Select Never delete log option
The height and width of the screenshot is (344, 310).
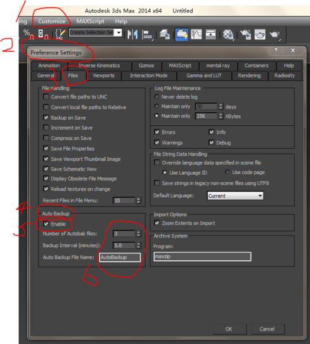pyautogui.click(x=156, y=97)
